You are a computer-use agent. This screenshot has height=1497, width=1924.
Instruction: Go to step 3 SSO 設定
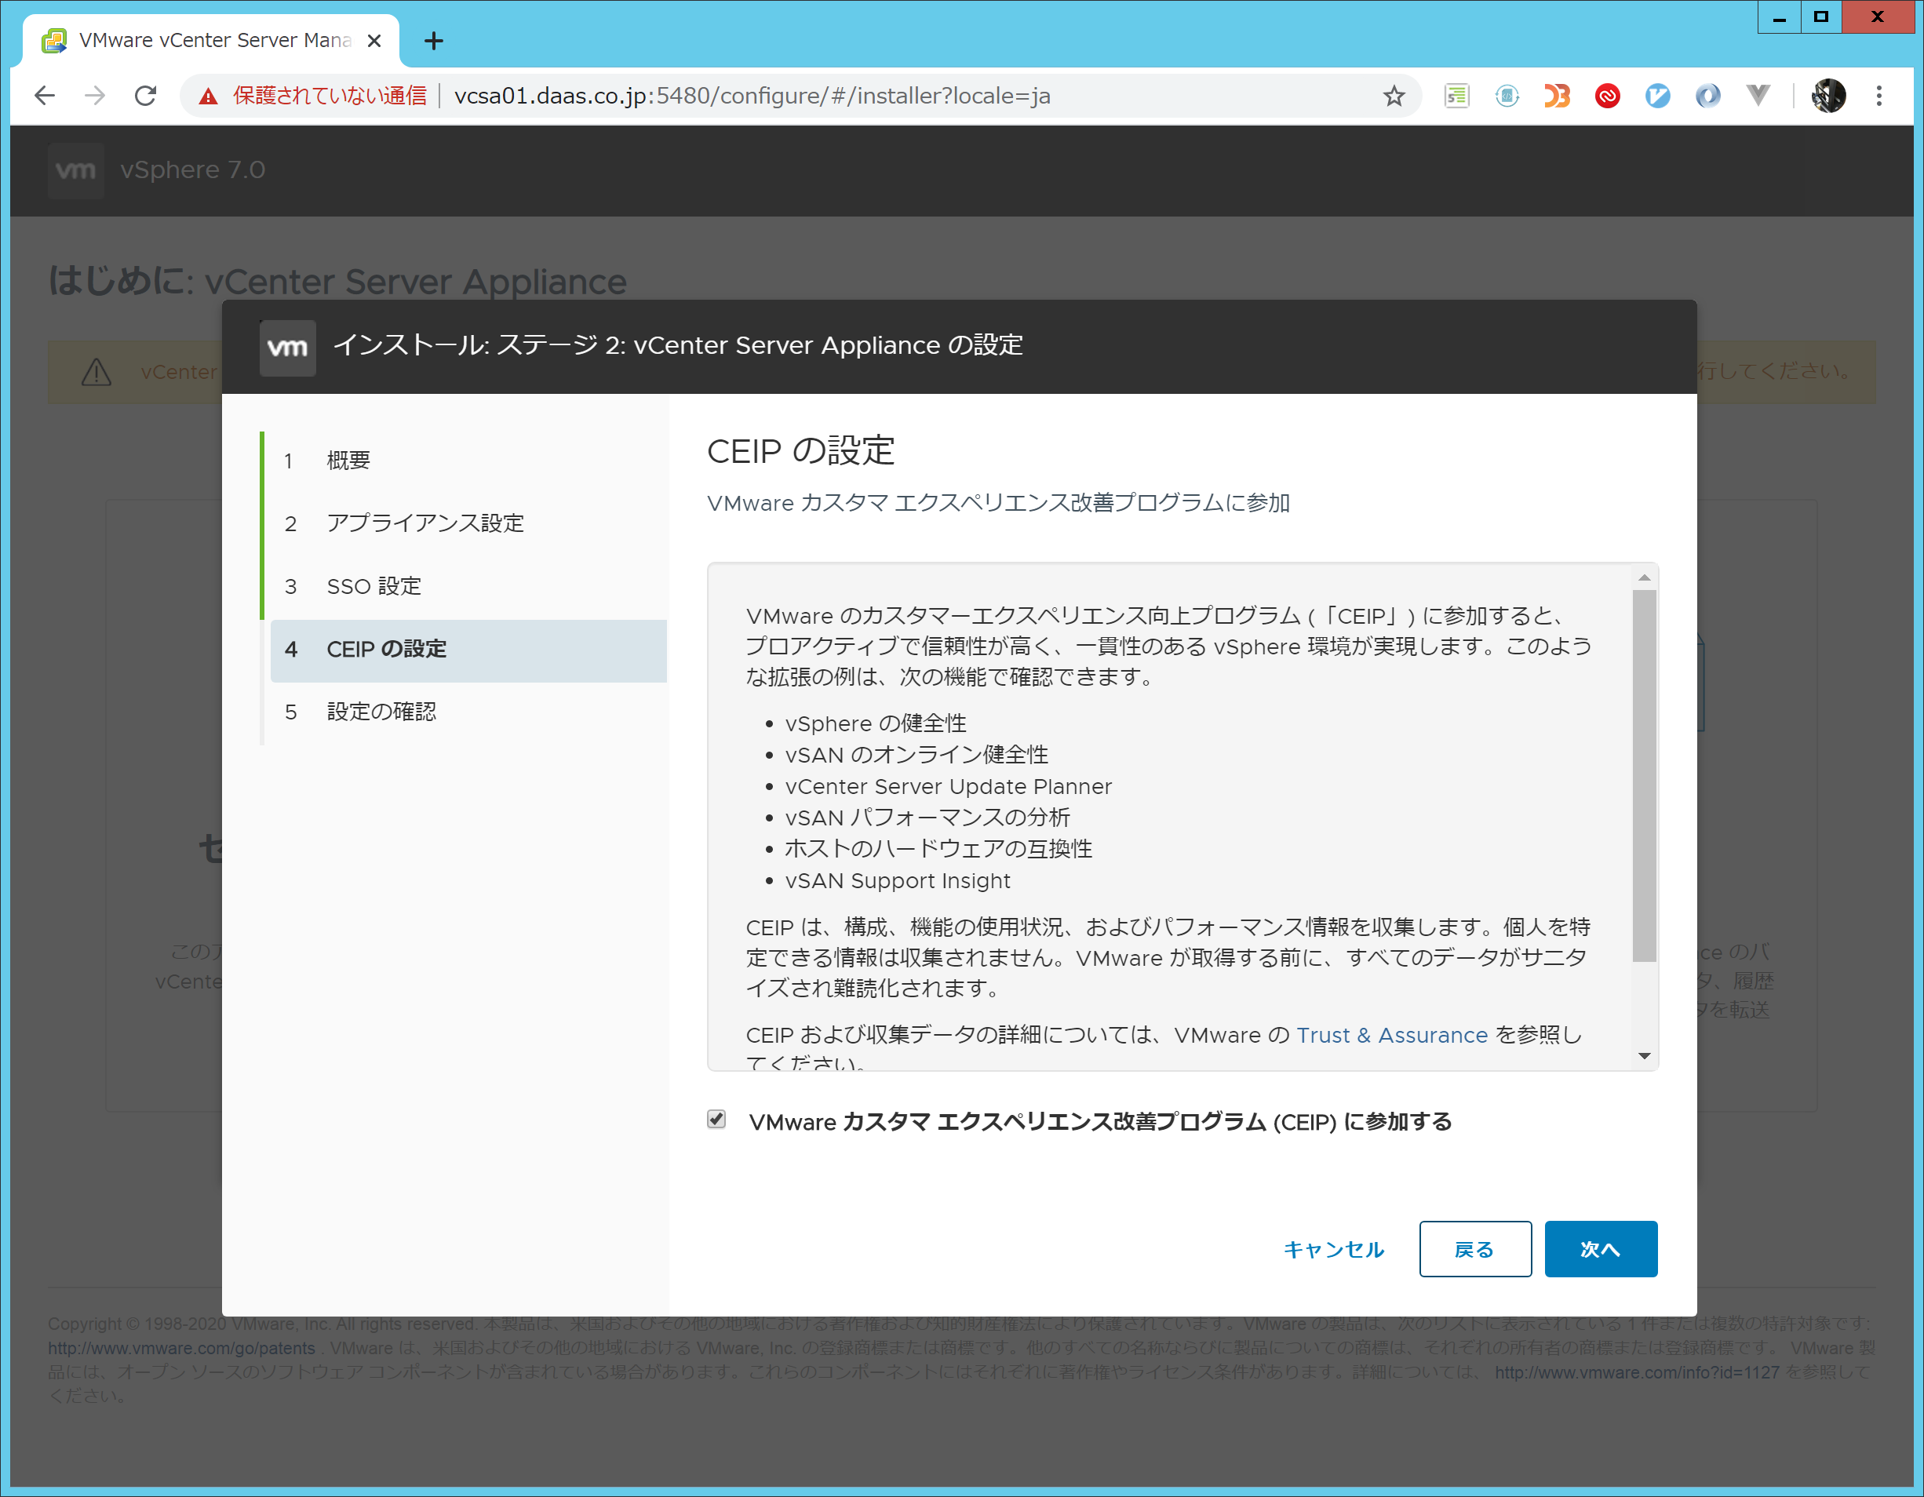click(468, 586)
